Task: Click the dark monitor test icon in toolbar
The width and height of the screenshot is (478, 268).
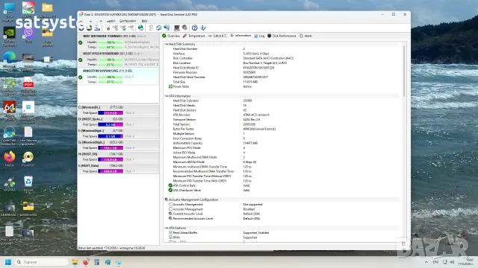Action: pos(176,28)
